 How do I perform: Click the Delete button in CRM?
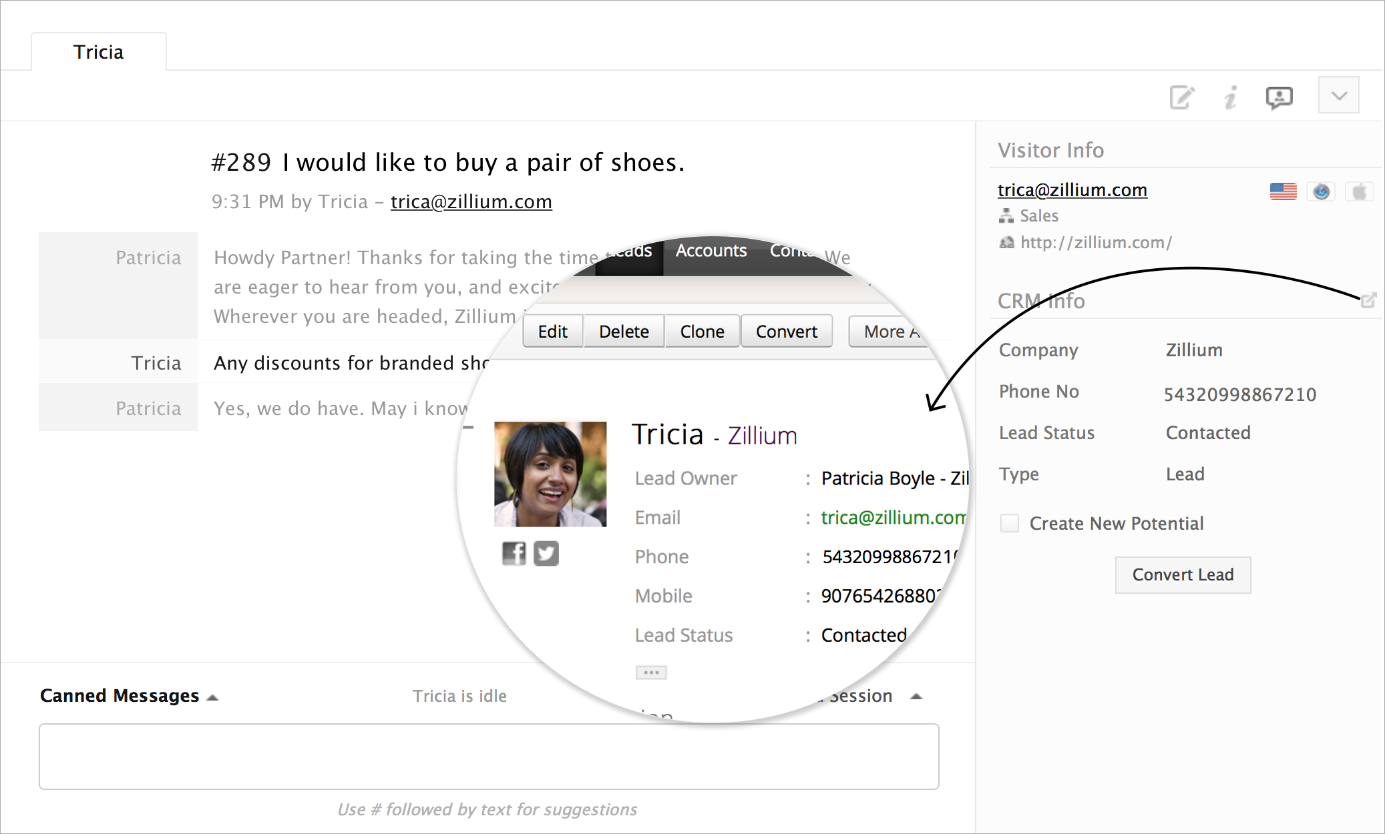tap(624, 332)
